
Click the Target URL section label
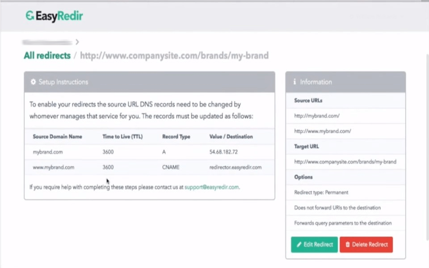click(x=307, y=147)
